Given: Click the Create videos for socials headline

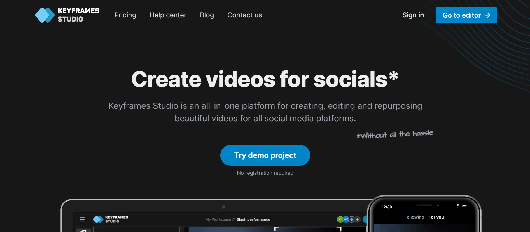Looking at the screenshot, I should tap(265, 79).
